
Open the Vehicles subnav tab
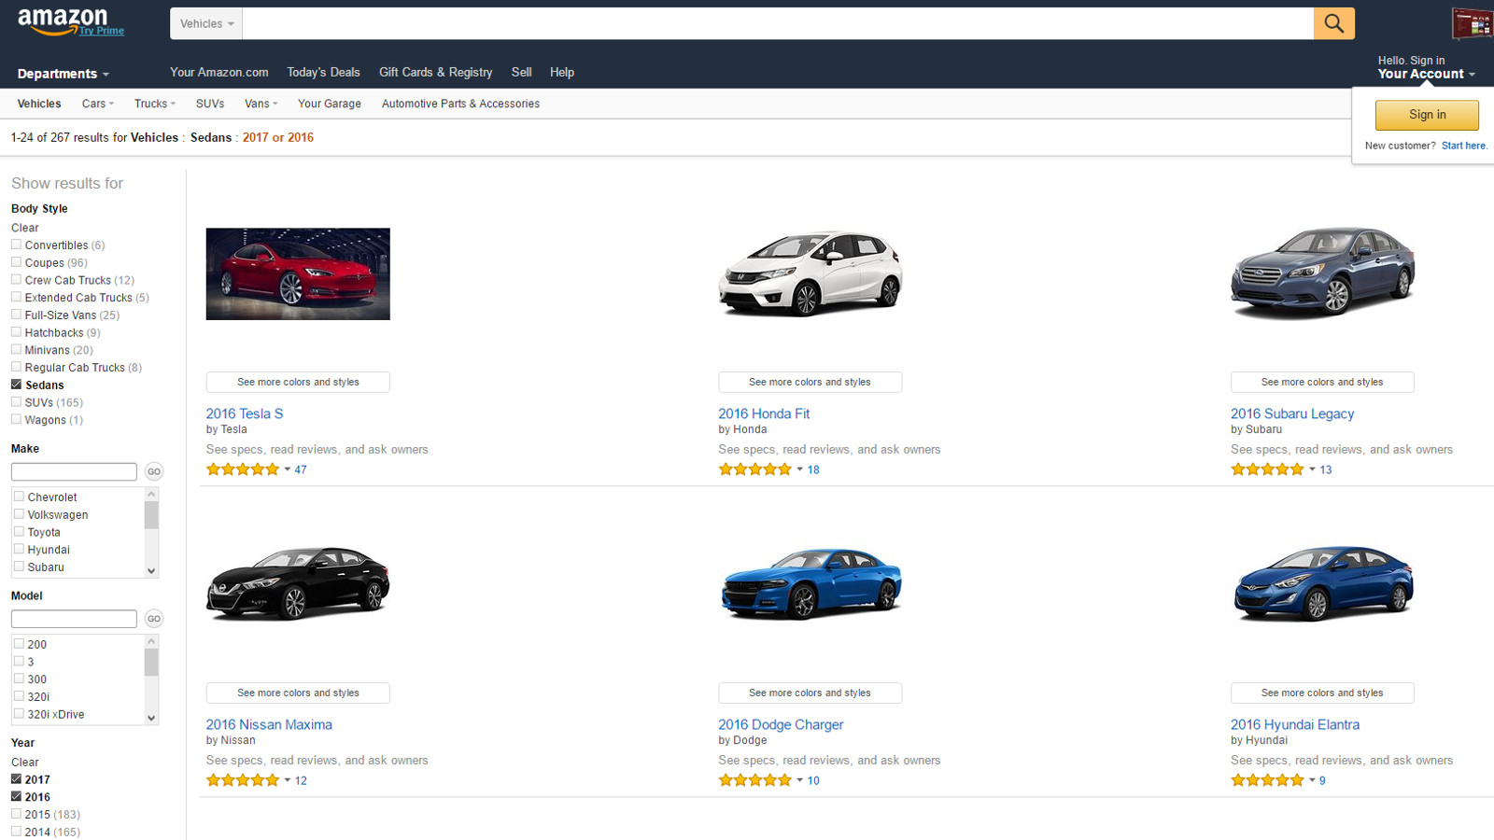39,104
